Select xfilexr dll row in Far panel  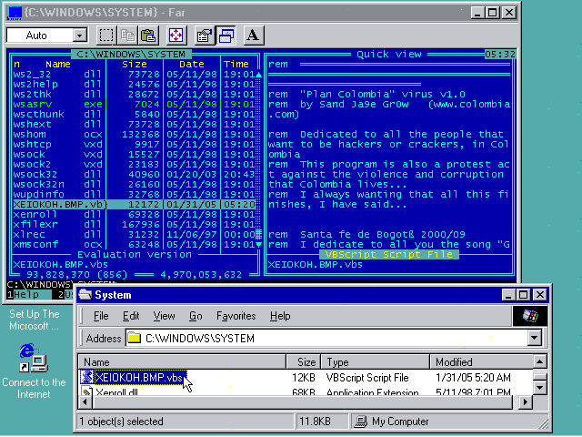pos(134,225)
